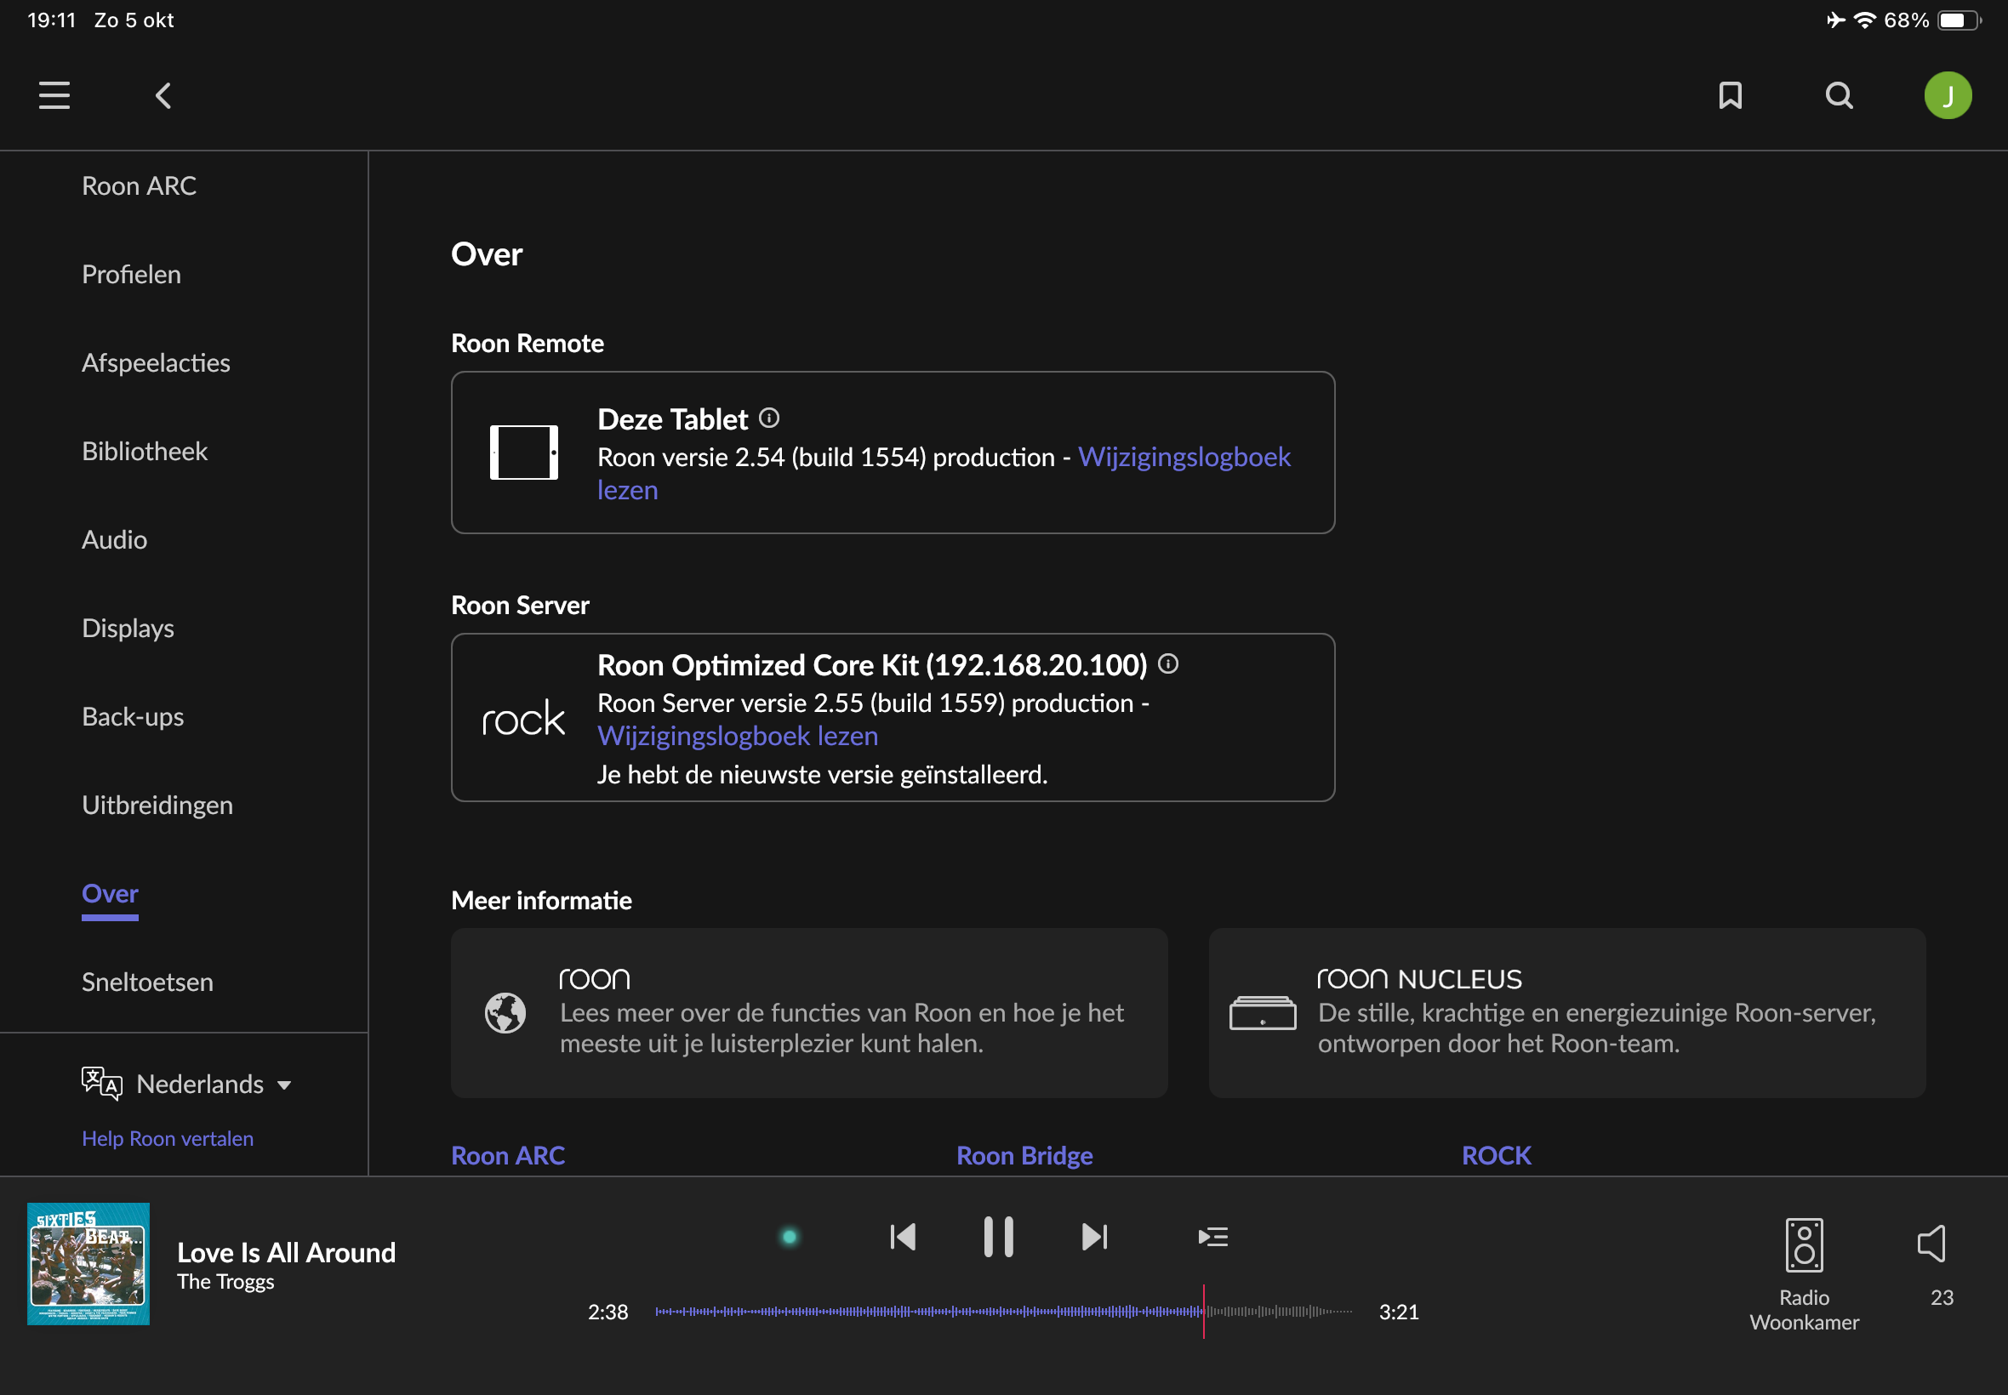This screenshot has width=2008, height=1395.
Task: Open the green J profile avatar
Action: pos(1948,95)
